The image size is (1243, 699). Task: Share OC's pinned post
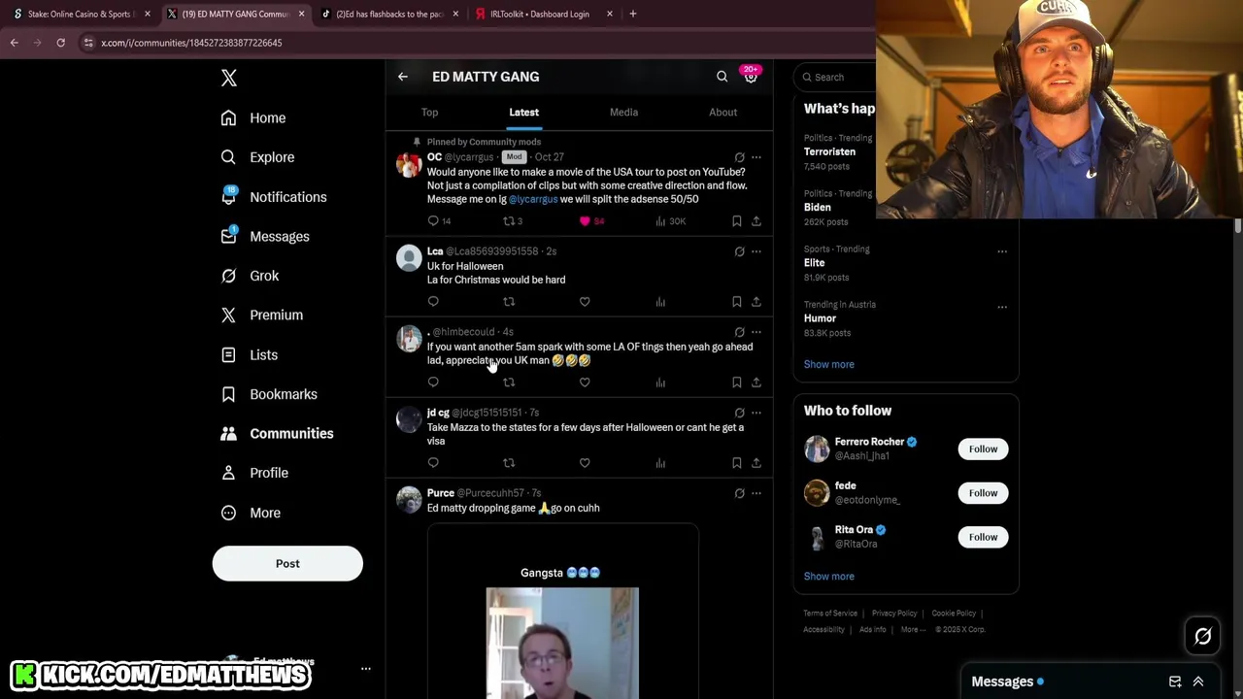tap(756, 221)
